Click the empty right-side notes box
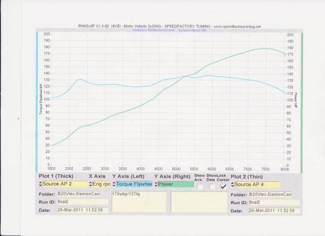Screen dimensions: 325x236 (x=199, y=202)
